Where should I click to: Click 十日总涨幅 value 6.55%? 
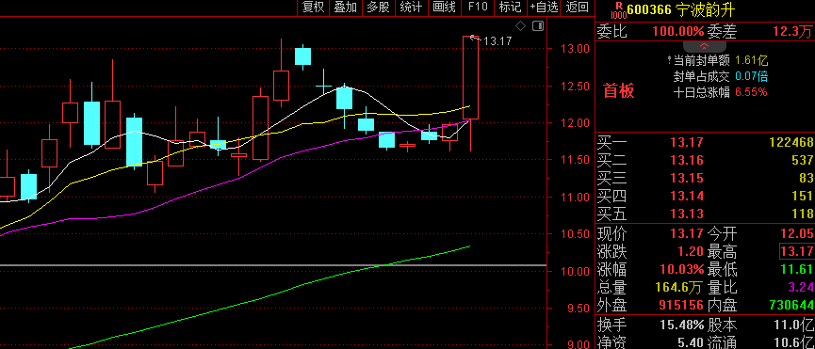point(751,92)
